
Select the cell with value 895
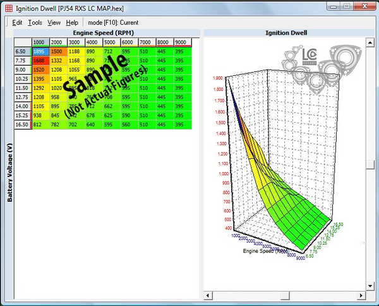pos(59,106)
